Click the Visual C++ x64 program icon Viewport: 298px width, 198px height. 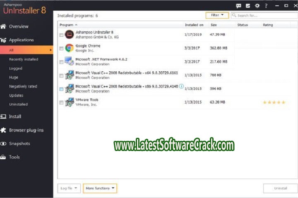click(x=70, y=75)
